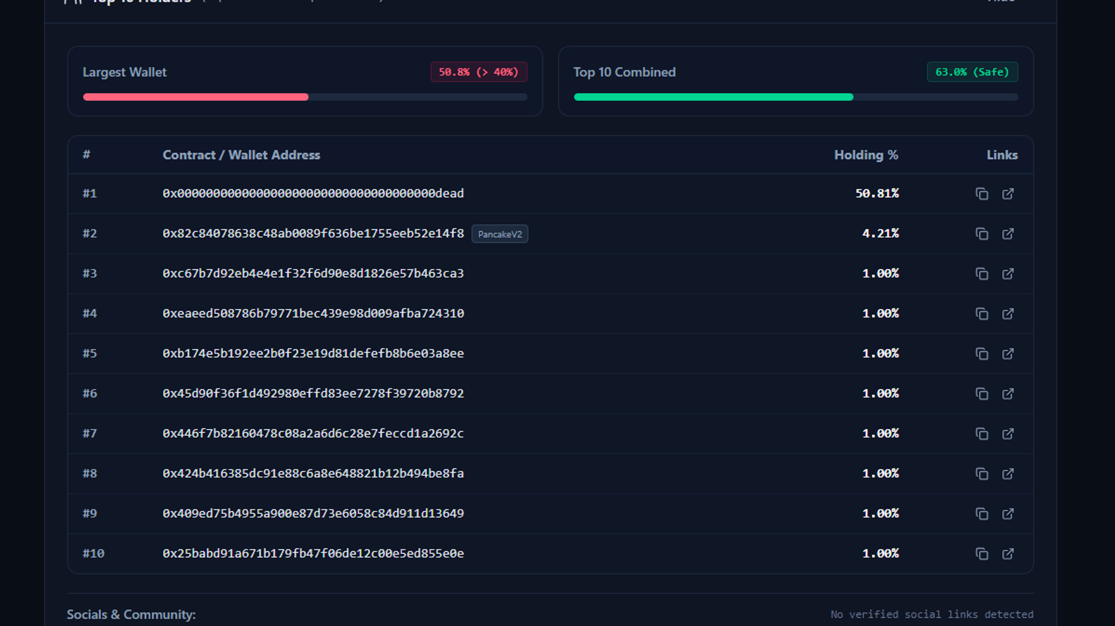Viewport: 1115px width, 626px height.
Task: Open the external link for holder #3
Action: 1008,274
